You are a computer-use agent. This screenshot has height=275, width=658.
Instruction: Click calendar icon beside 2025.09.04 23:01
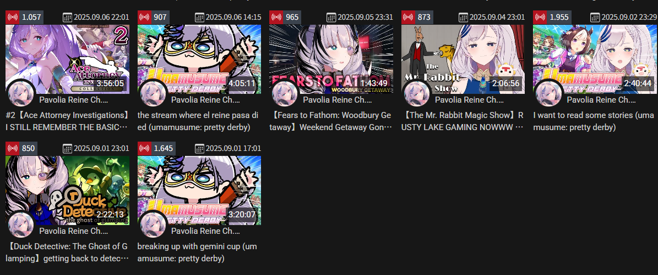[463, 17]
